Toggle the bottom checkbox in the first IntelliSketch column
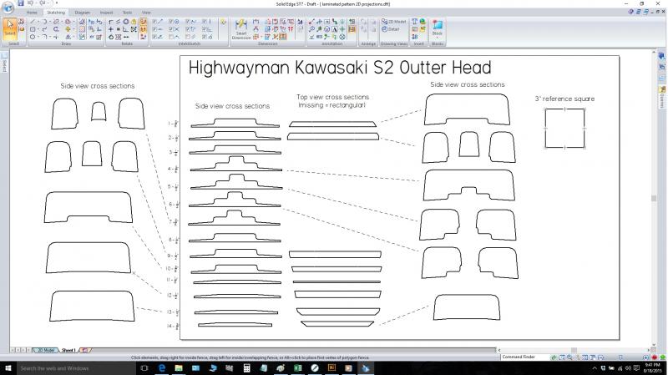This screenshot has height=375, width=668. pyautogui.click(x=157, y=37)
